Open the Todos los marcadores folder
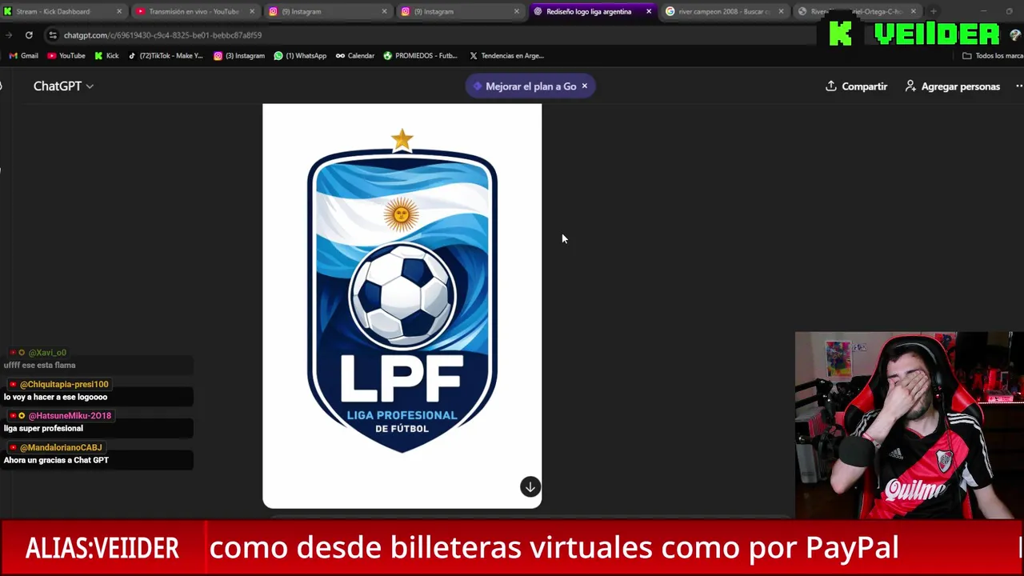Image resolution: width=1024 pixels, height=576 pixels. 993,56
